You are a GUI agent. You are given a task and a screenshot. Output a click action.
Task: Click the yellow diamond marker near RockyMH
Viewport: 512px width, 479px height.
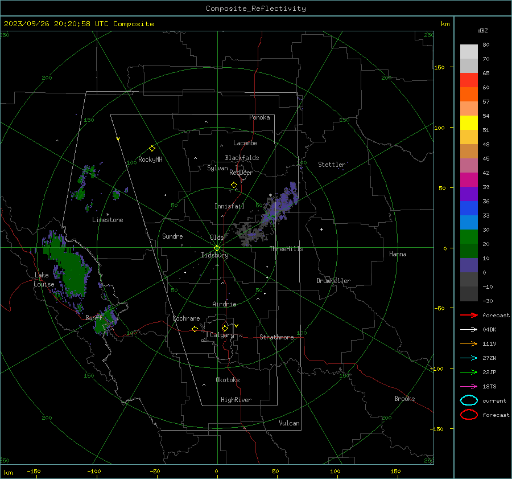click(x=152, y=149)
